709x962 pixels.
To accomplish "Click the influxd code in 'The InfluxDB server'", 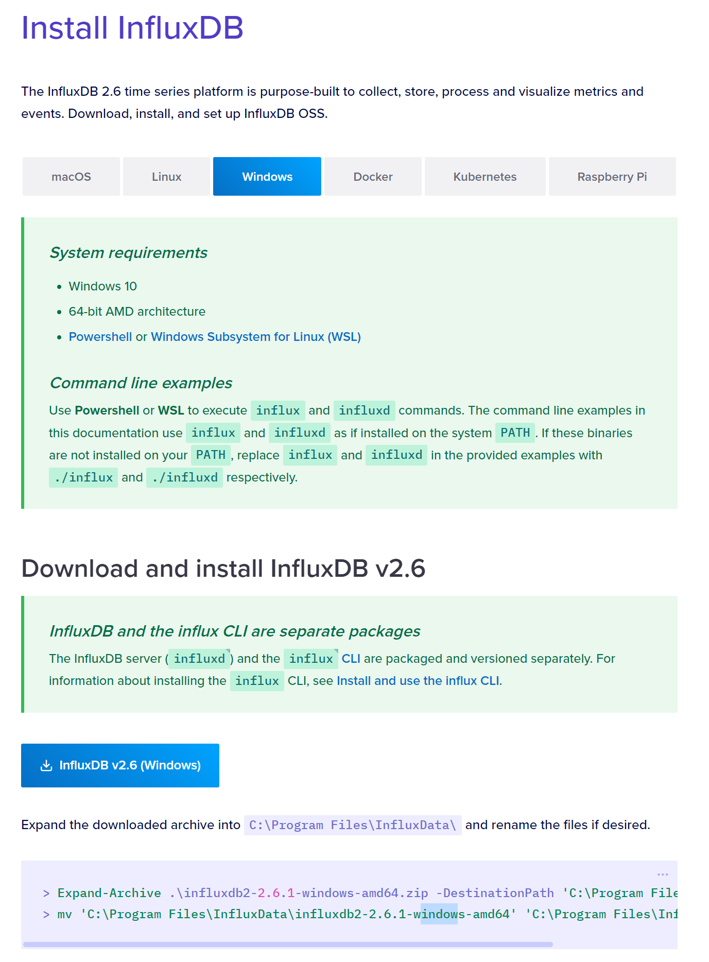I will [x=199, y=659].
